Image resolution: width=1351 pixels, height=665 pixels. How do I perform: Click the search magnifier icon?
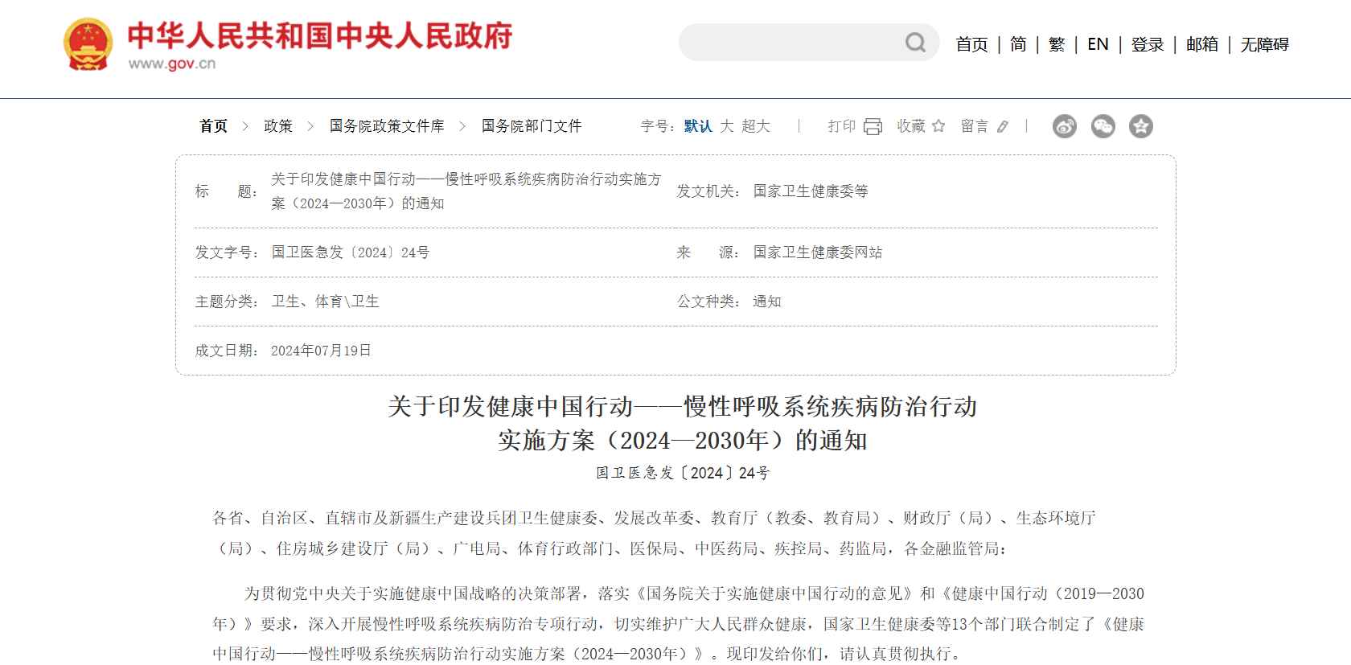[915, 43]
